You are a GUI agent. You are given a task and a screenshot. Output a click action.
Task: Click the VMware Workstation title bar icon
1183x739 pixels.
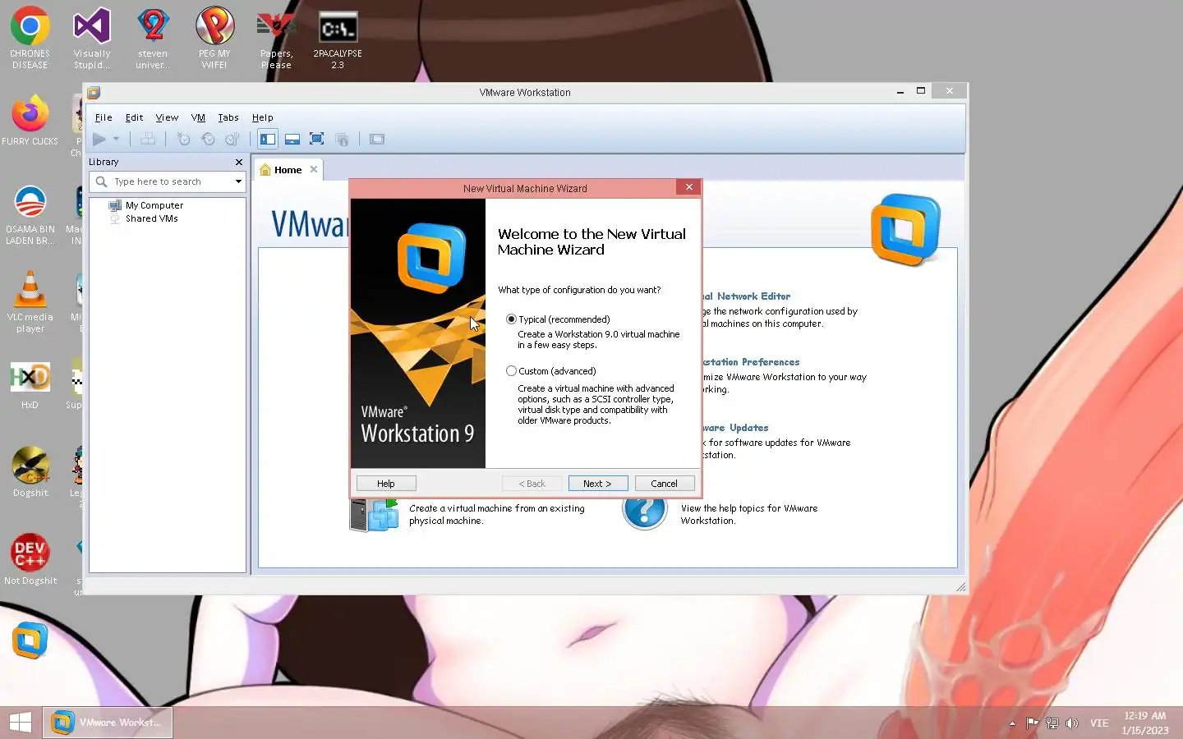(x=94, y=92)
